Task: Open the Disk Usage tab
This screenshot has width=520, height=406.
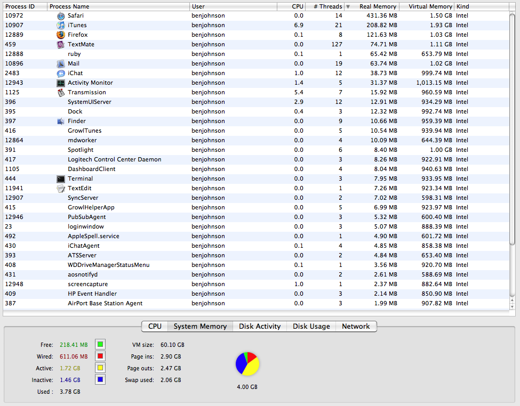Action: point(311,326)
